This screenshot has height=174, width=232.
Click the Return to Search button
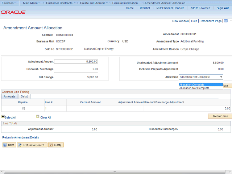(x=32, y=145)
